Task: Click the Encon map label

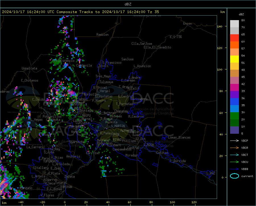Action: (187, 24)
